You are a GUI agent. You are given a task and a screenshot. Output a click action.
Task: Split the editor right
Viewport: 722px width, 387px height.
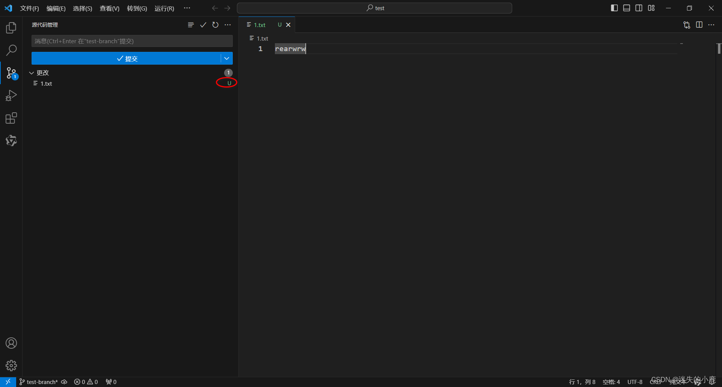click(x=699, y=25)
